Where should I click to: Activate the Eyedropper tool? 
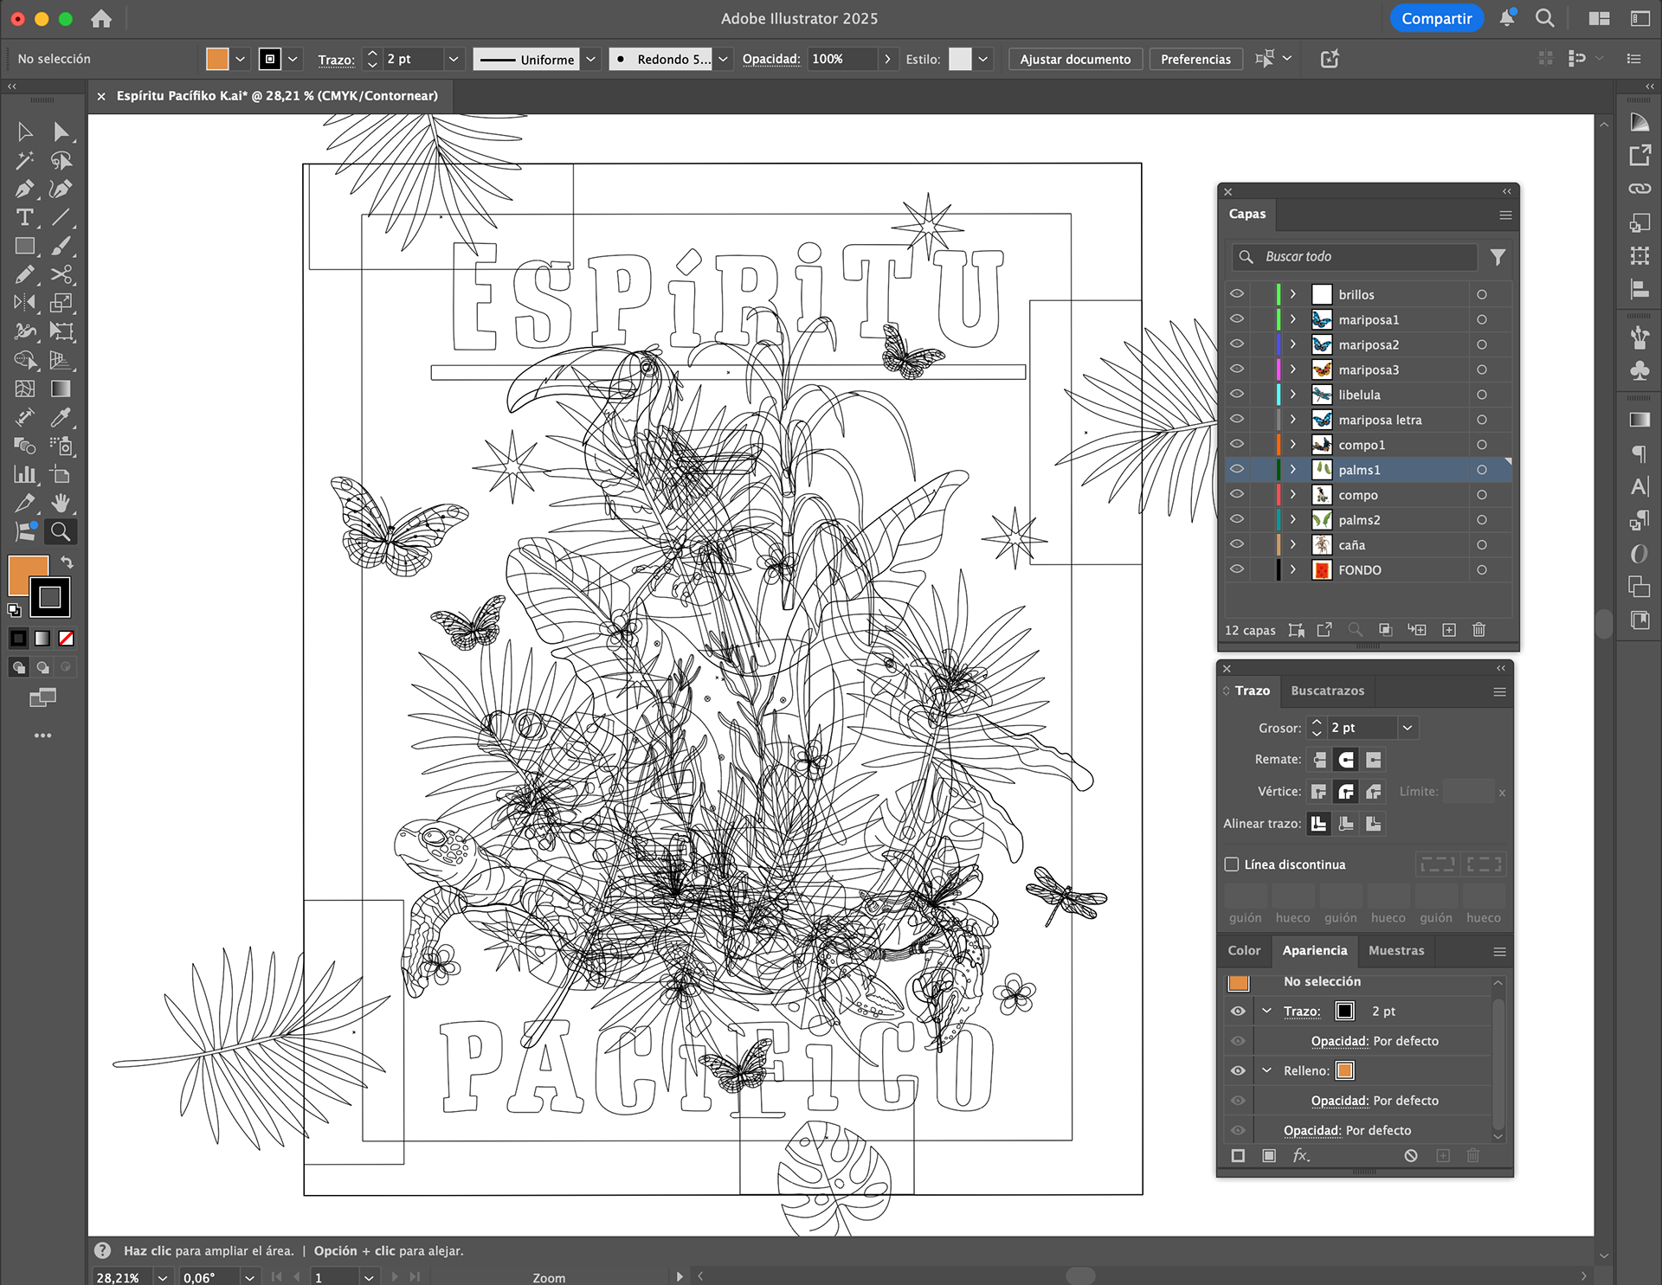(x=61, y=417)
